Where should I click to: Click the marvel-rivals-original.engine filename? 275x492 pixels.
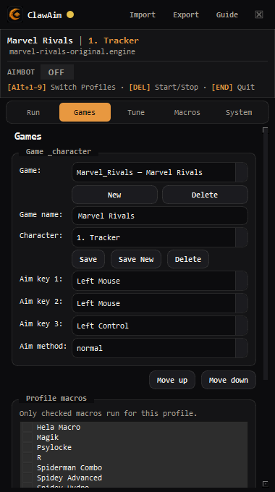[72, 51]
